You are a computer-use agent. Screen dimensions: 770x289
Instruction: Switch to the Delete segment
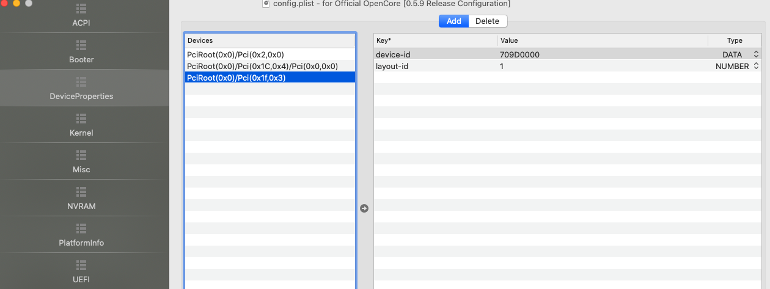[487, 21]
